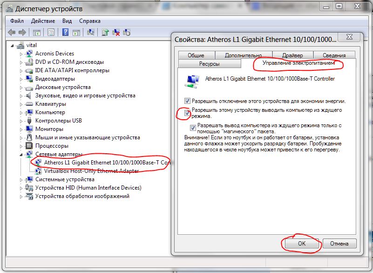The height and width of the screenshot is (273, 373).
Task: Select the Управление электропитанием tab
Action: (x=298, y=63)
